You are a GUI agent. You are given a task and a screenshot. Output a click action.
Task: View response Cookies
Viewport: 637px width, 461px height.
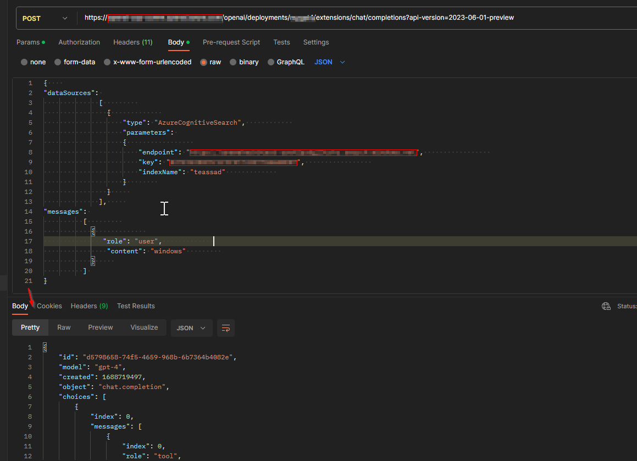(x=49, y=306)
